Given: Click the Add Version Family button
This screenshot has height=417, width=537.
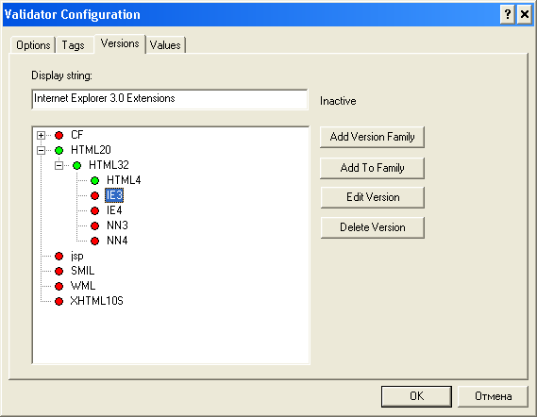Looking at the screenshot, I should click(372, 137).
